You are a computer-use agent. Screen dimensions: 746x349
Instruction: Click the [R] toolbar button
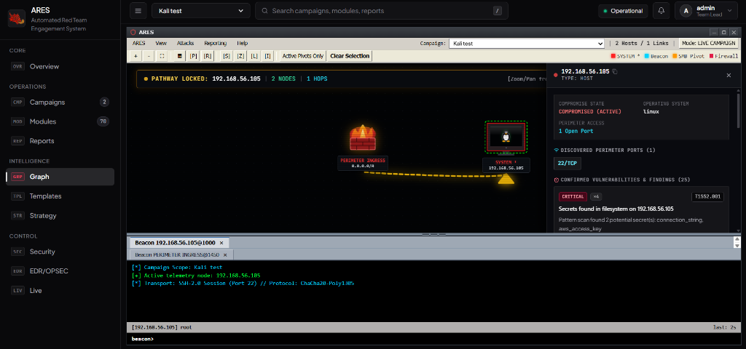point(208,56)
